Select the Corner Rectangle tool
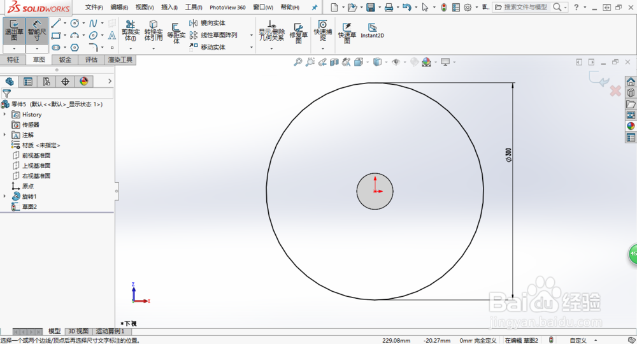The width and height of the screenshot is (637, 344). pos(56,35)
